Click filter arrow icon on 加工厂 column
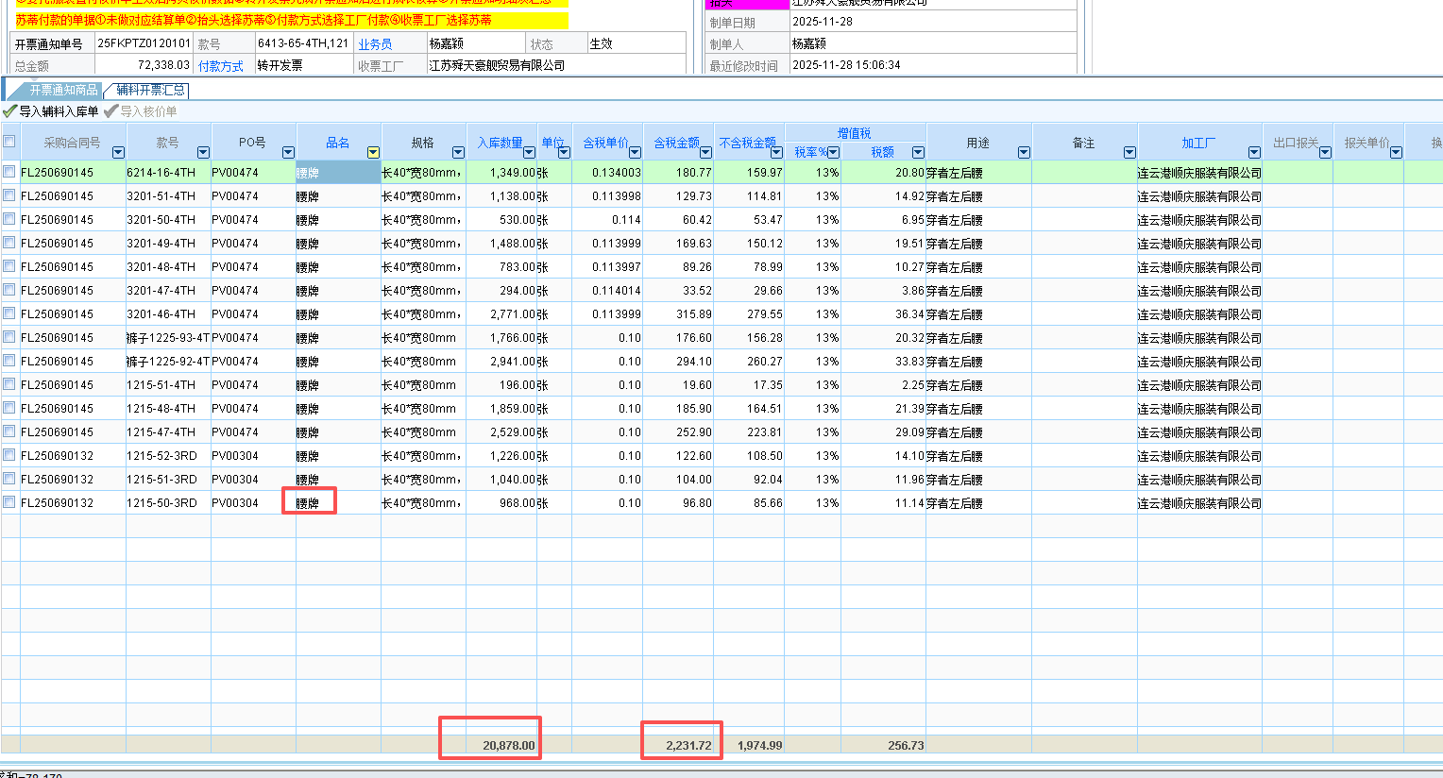 1254,153
